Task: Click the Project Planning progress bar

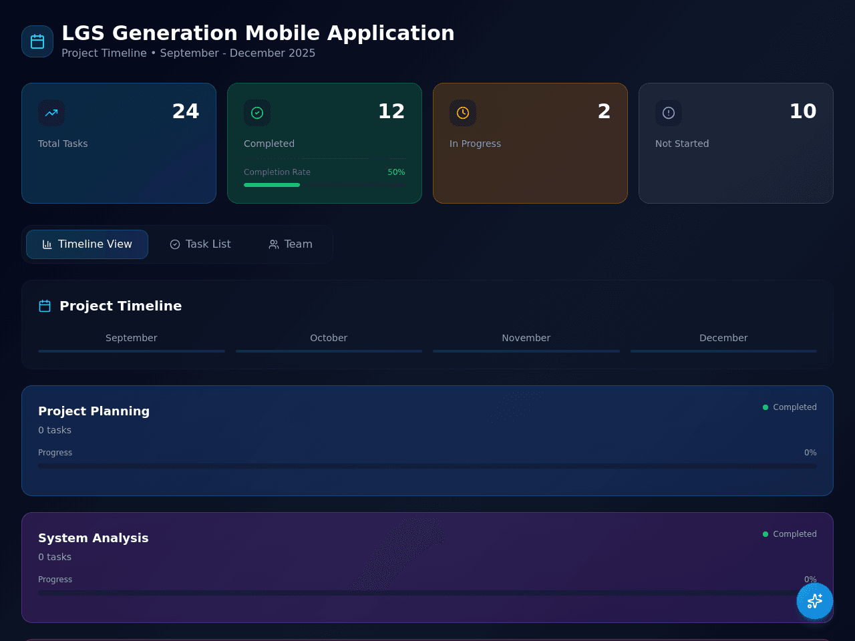Action: coord(427,466)
